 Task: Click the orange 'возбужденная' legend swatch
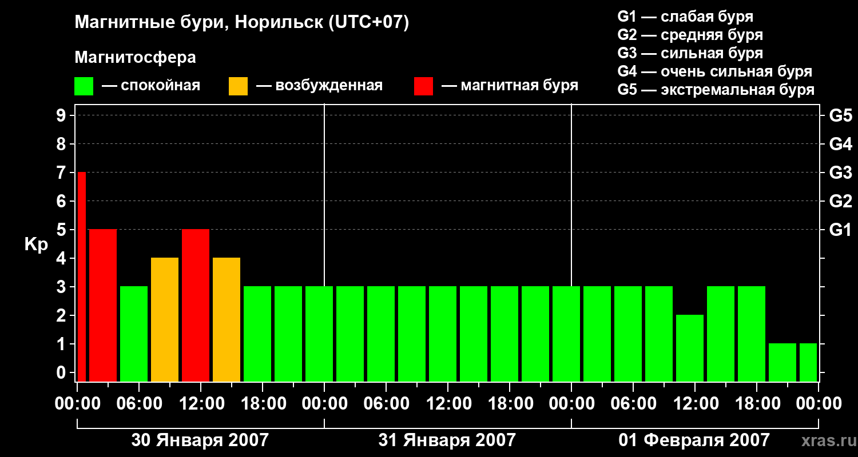[239, 86]
